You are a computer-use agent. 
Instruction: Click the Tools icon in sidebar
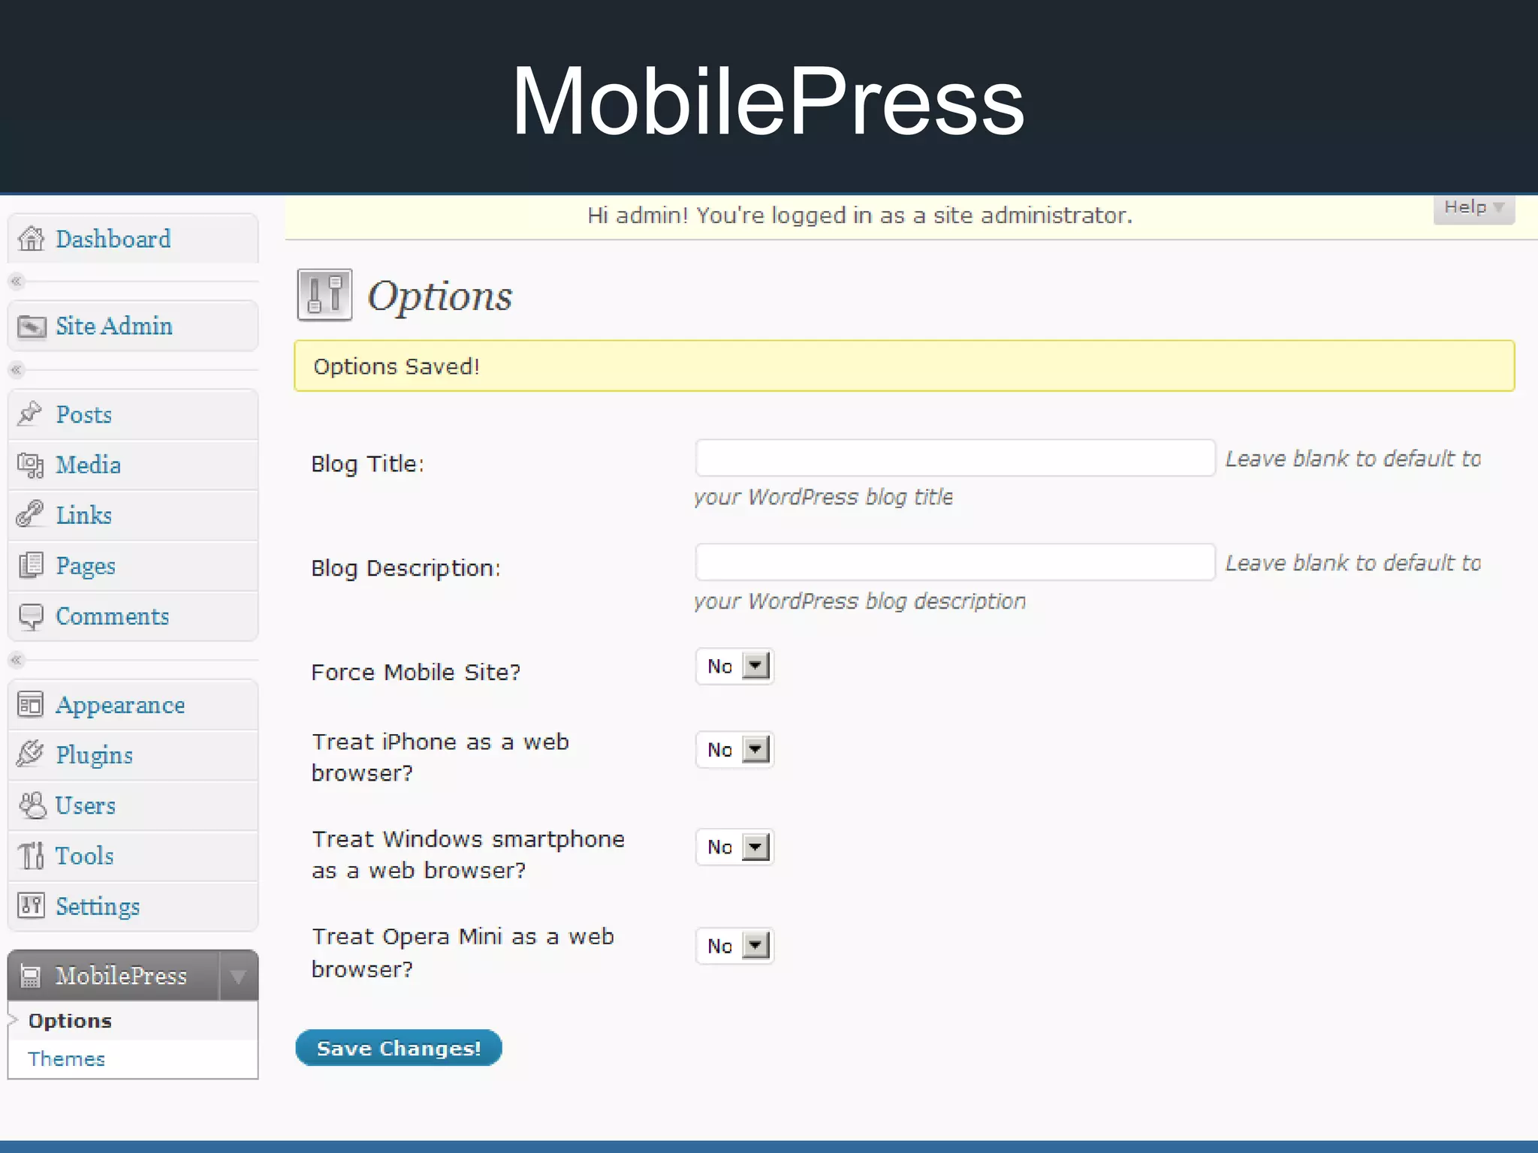(31, 856)
